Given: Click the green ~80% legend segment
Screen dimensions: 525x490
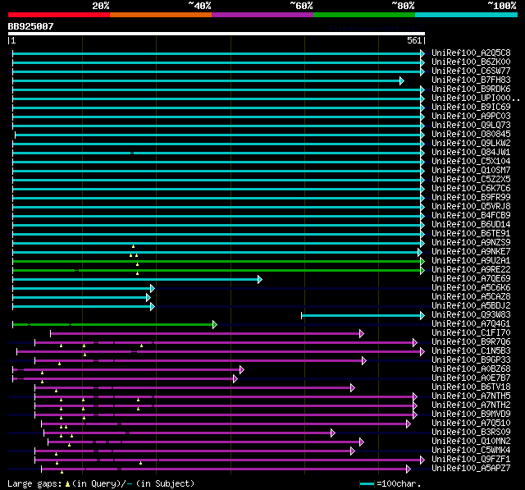Looking at the screenshot, I should pyautogui.click(x=364, y=15).
